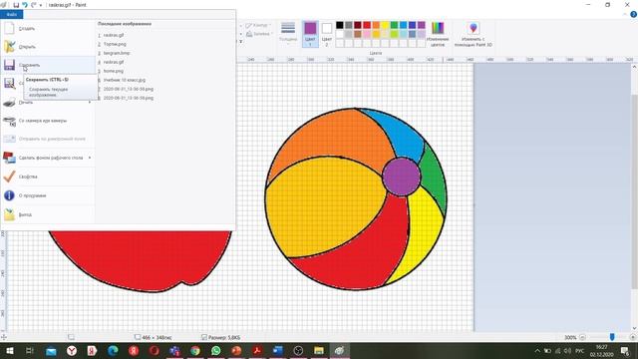Click Сохранить to save the current image

tap(48, 65)
